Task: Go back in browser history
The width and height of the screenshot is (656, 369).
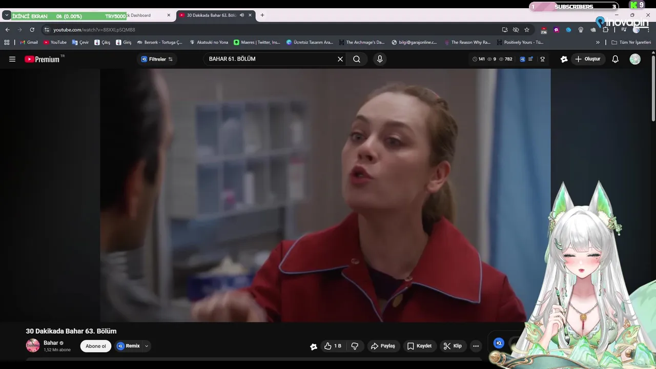Action: 7,30
